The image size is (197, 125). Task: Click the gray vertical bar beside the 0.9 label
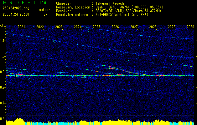coord(6,72)
